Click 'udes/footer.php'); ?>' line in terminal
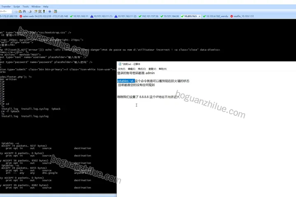 click(x=16, y=77)
